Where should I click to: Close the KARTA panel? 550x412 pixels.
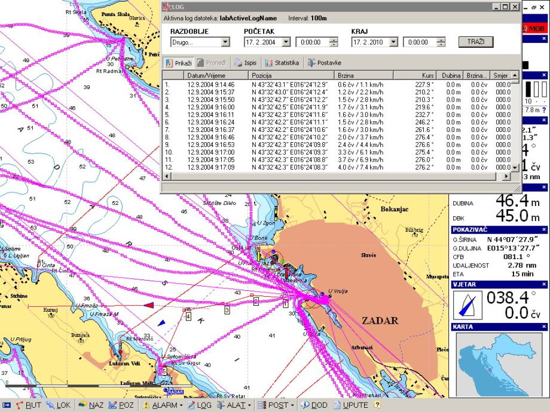[x=544, y=327]
